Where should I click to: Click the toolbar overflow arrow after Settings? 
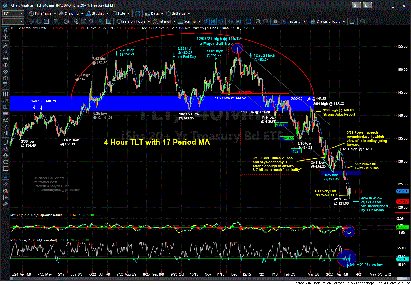pyautogui.click(x=193, y=15)
